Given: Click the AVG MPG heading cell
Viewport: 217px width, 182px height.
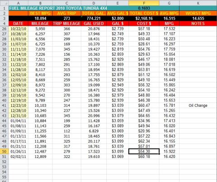Looking at the screenshot, I should click(x=169, y=13).
